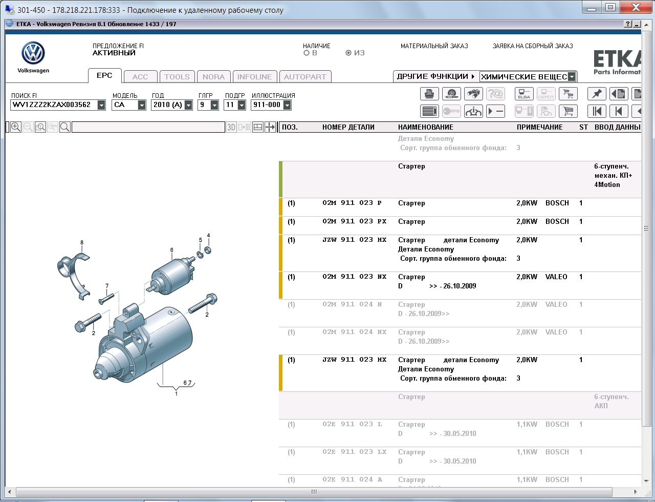The width and height of the screenshot is (655, 502).
Task: Switch to the TOOLS tab
Action: click(x=177, y=77)
